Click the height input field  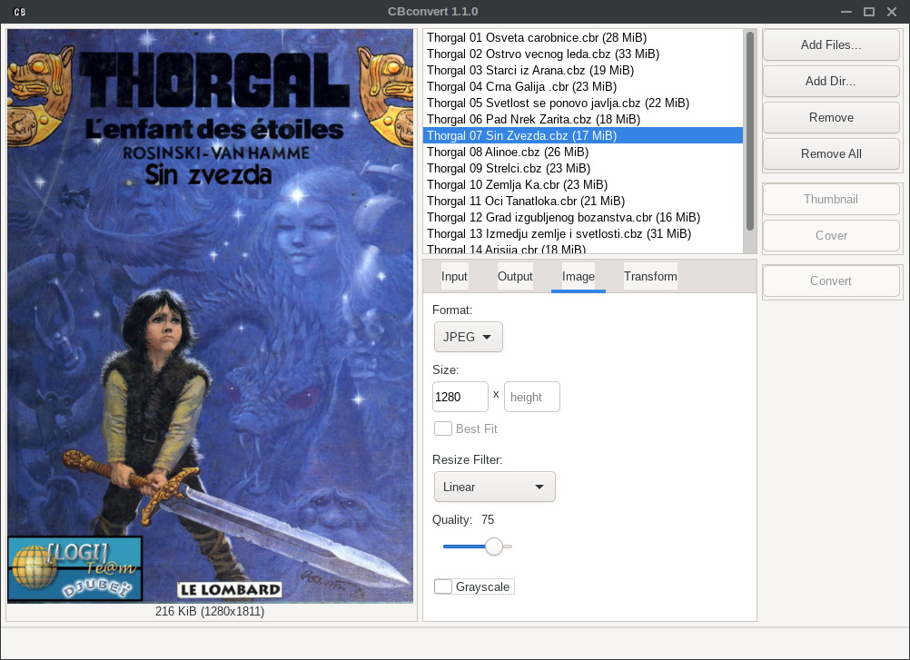point(531,397)
